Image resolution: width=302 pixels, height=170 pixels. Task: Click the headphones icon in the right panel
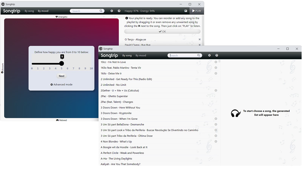pos(236,113)
